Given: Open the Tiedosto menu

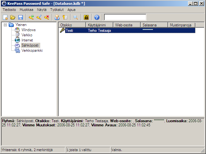Looking at the screenshot, I should 9,10.
